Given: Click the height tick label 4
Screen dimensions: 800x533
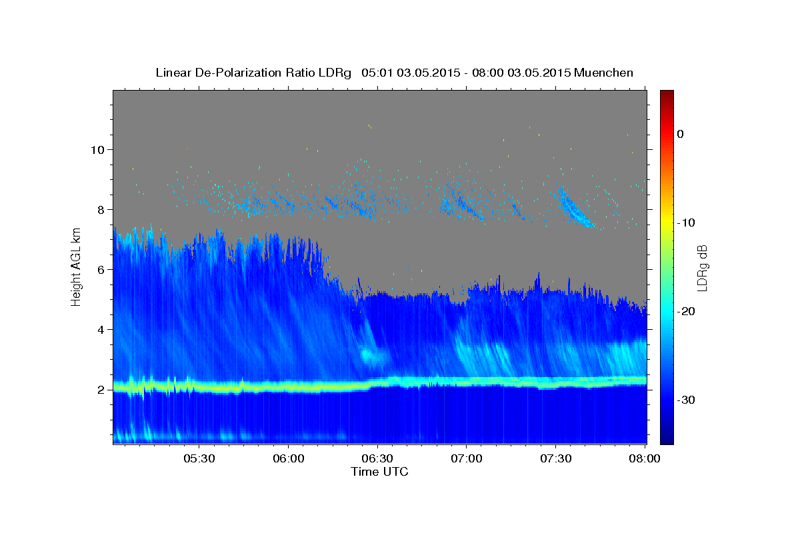Looking at the screenshot, I should (103, 329).
